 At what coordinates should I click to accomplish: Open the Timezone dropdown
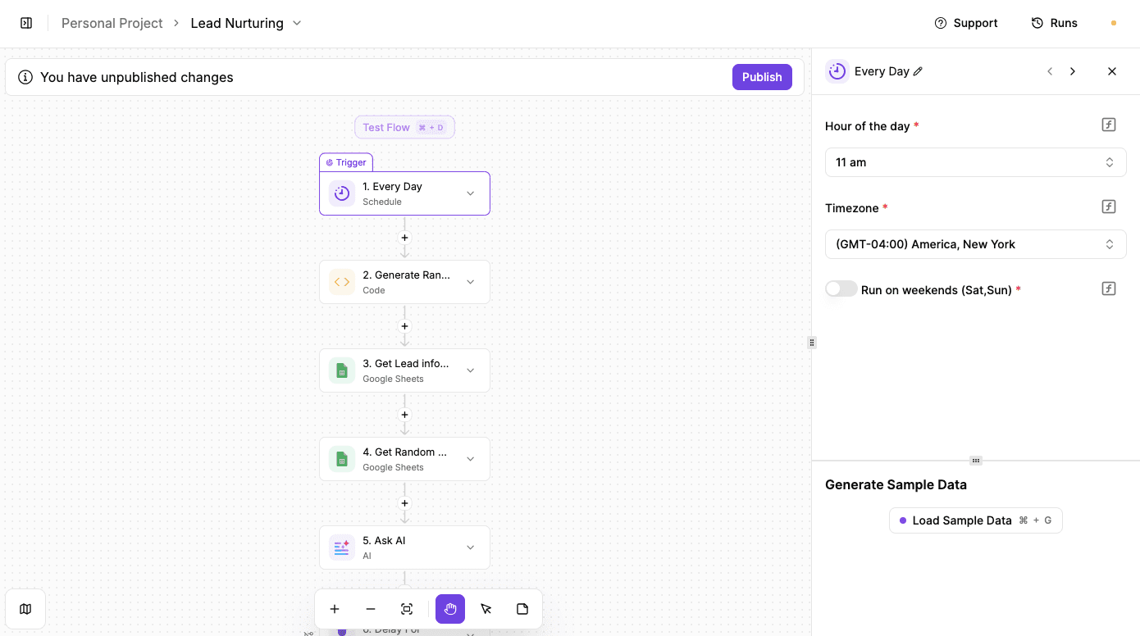click(975, 243)
